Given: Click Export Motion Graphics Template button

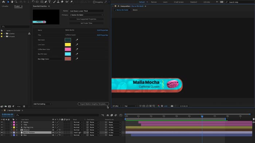Looking at the screenshot, I should click(93, 104).
